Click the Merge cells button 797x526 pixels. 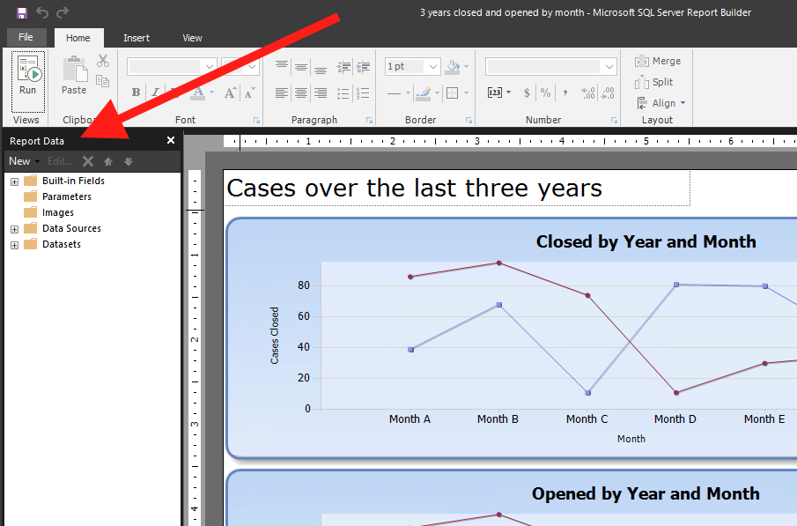[x=657, y=61]
